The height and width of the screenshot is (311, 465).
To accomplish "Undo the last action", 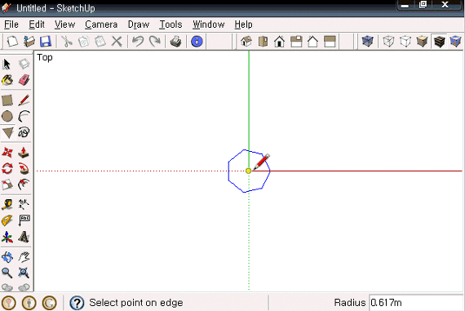I will 138,42.
